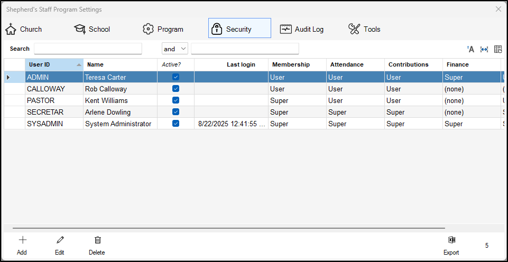Click the Active? column header
The width and height of the screenshot is (508, 262).
176,64
